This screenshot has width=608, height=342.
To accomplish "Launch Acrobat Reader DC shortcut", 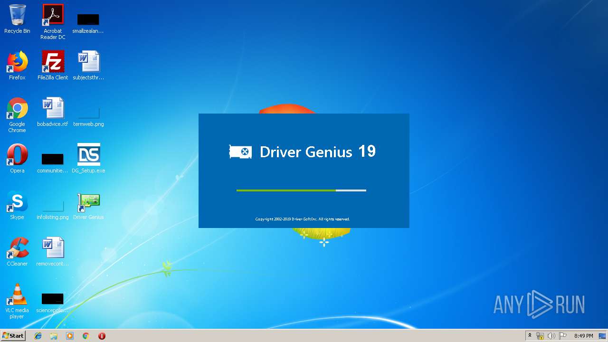I will tap(53, 21).
